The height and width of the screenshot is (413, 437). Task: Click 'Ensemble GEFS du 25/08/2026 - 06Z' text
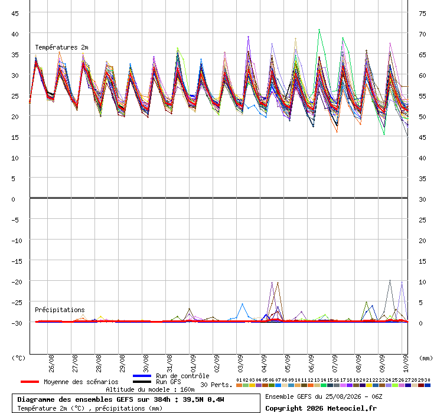coord(324,396)
